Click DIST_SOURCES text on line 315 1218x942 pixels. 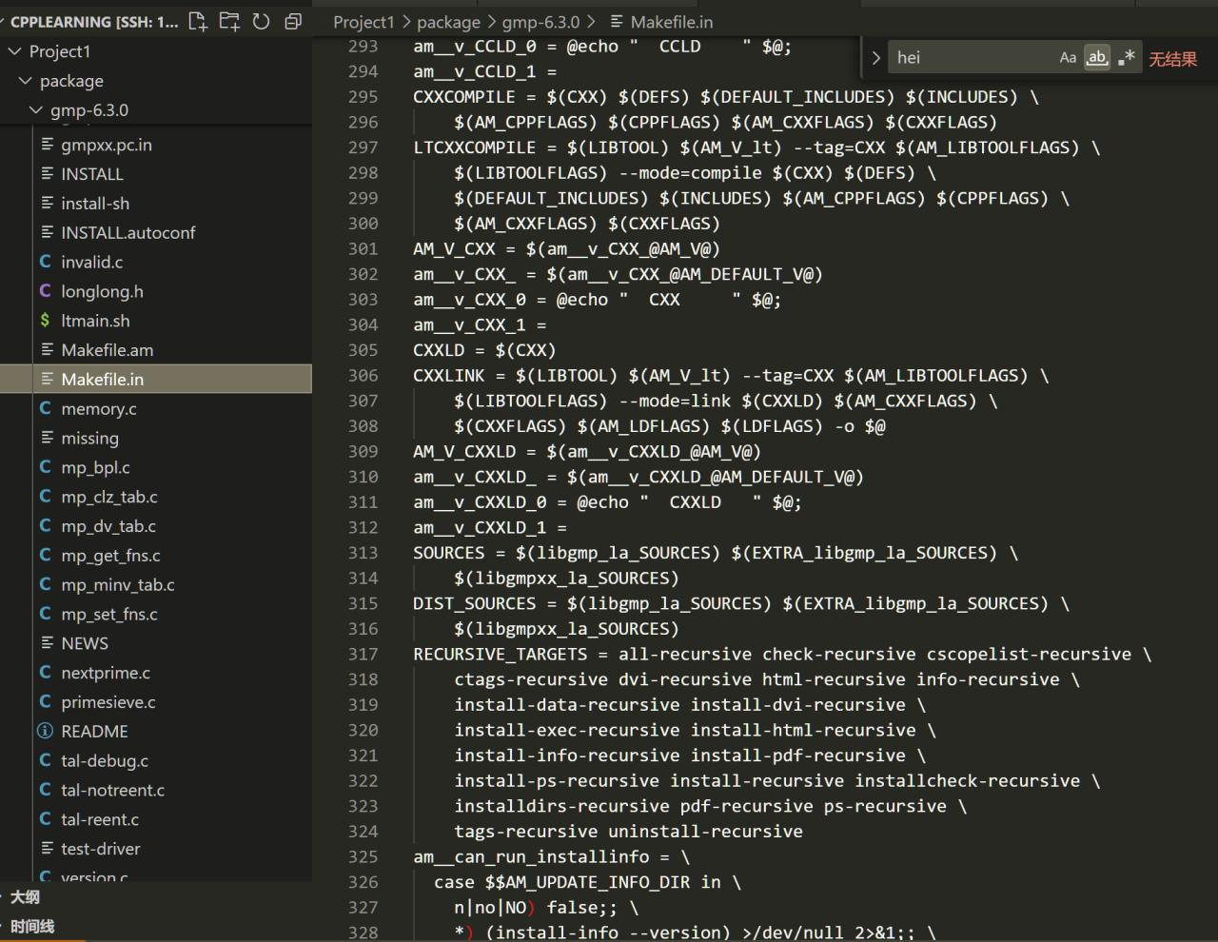coord(475,603)
